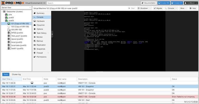Click the test01 (pve03) storage icon
Image resolution: width=199 pixels, height=104 pixels.
[9, 49]
